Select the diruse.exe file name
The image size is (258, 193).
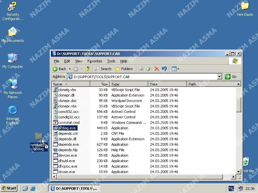[x=67, y=172]
